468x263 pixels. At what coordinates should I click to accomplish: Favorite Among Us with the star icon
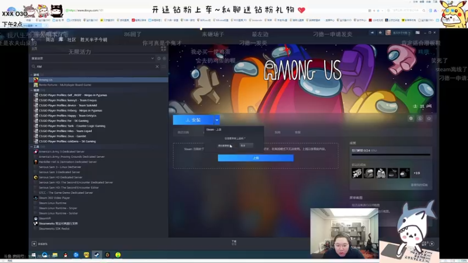pyautogui.click(x=429, y=119)
